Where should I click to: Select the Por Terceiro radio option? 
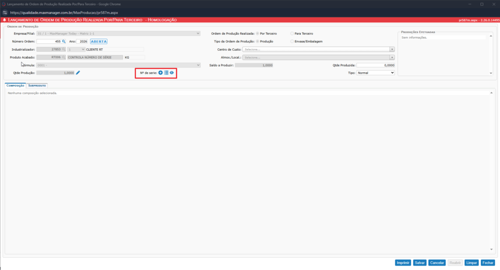click(x=258, y=34)
